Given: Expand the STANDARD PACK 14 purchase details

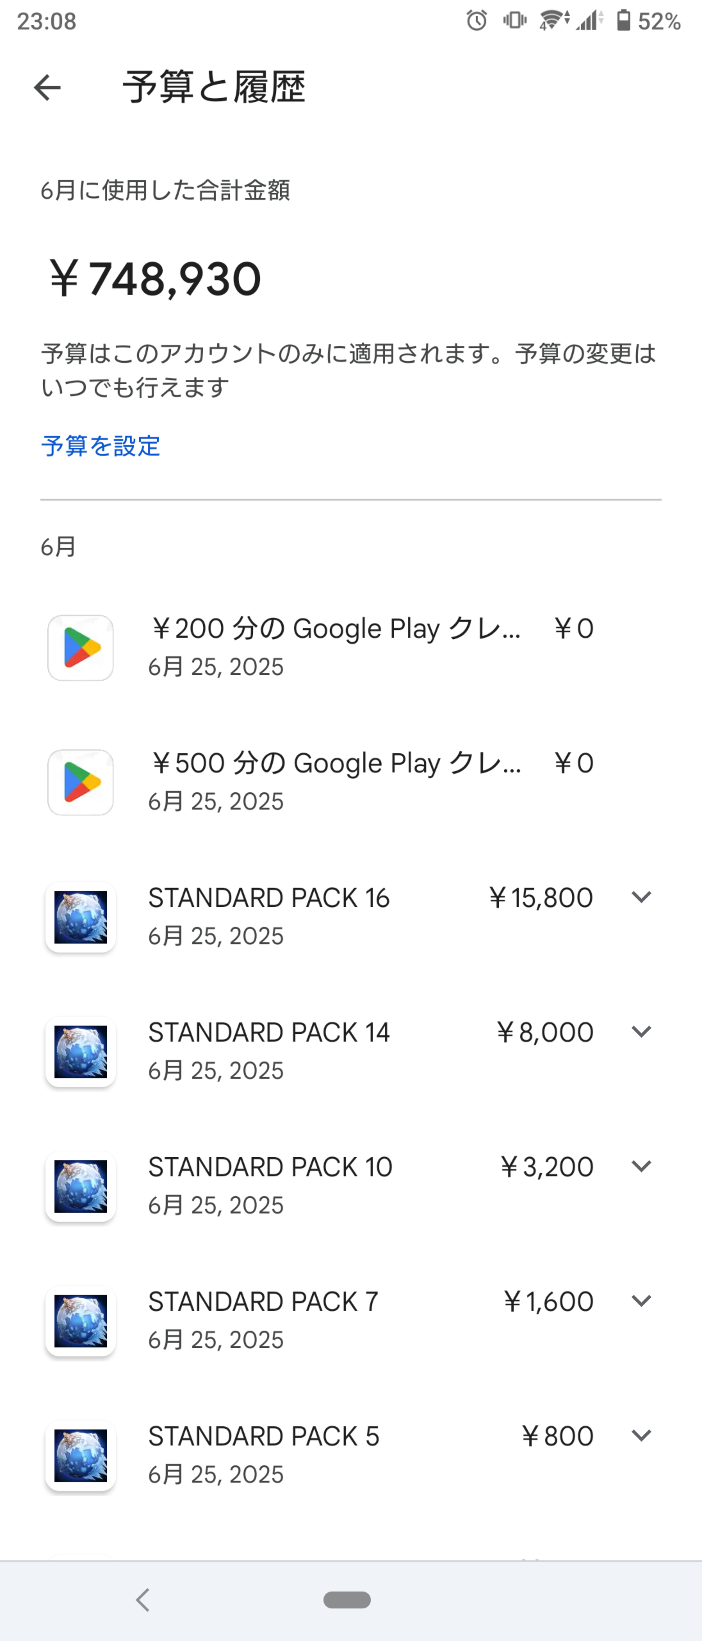Looking at the screenshot, I should pos(641,1031).
